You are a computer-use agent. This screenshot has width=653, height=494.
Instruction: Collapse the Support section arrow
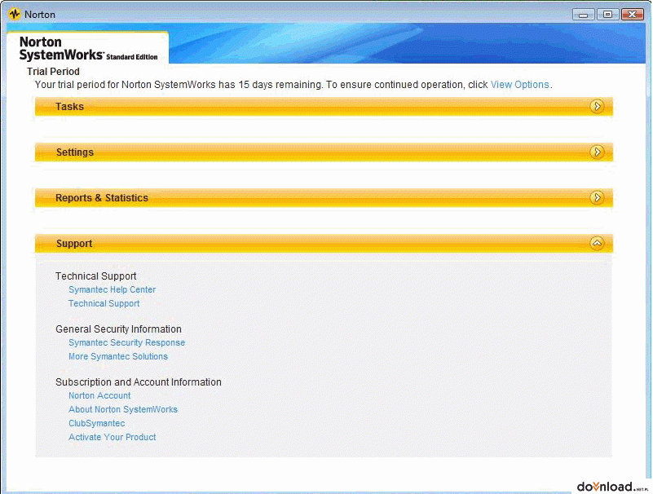click(597, 243)
